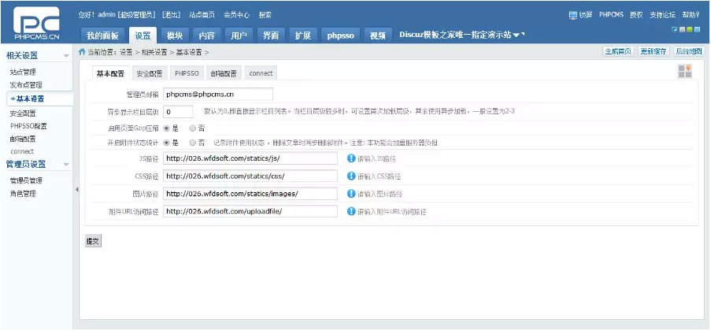The width and height of the screenshot is (711, 331).
Task: Click the 管理员邮箱 email input field
Action: tap(217, 95)
